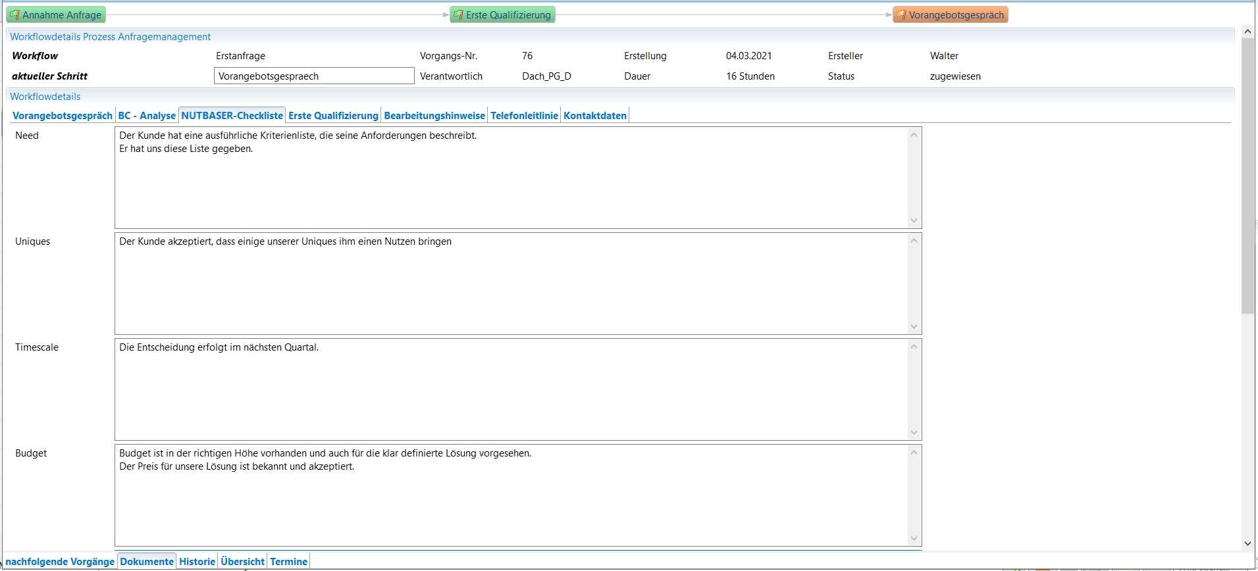The height and width of the screenshot is (571, 1258).
Task: Click the Ersteller value Walter
Action: point(944,56)
